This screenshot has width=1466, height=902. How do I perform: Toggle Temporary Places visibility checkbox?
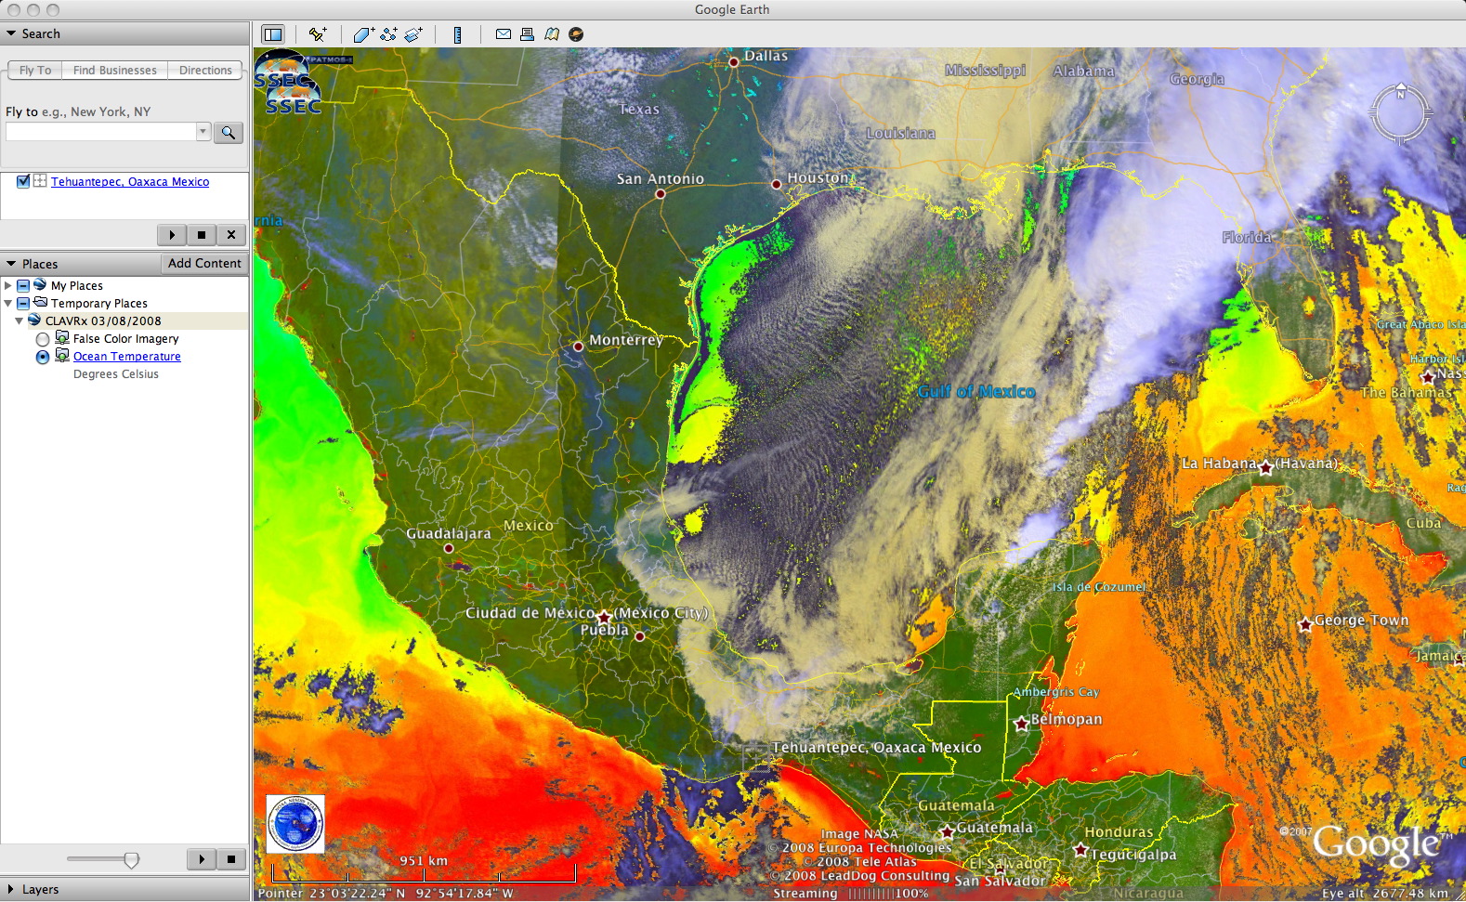pyautogui.click(x=23, y=304)
